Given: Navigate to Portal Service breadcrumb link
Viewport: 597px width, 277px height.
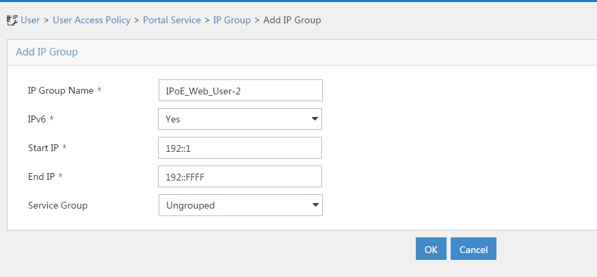Looking at the screenshot, I should pyautogui.click(x=172, y=21).
